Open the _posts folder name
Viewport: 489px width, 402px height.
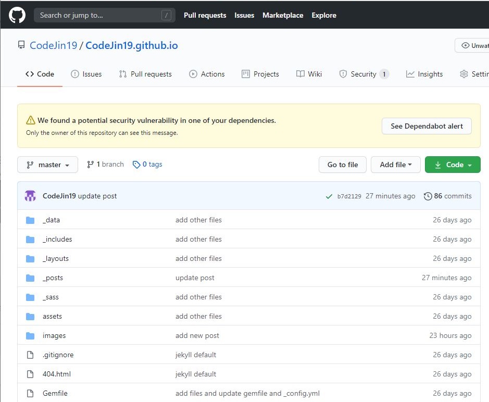(53, 278)
